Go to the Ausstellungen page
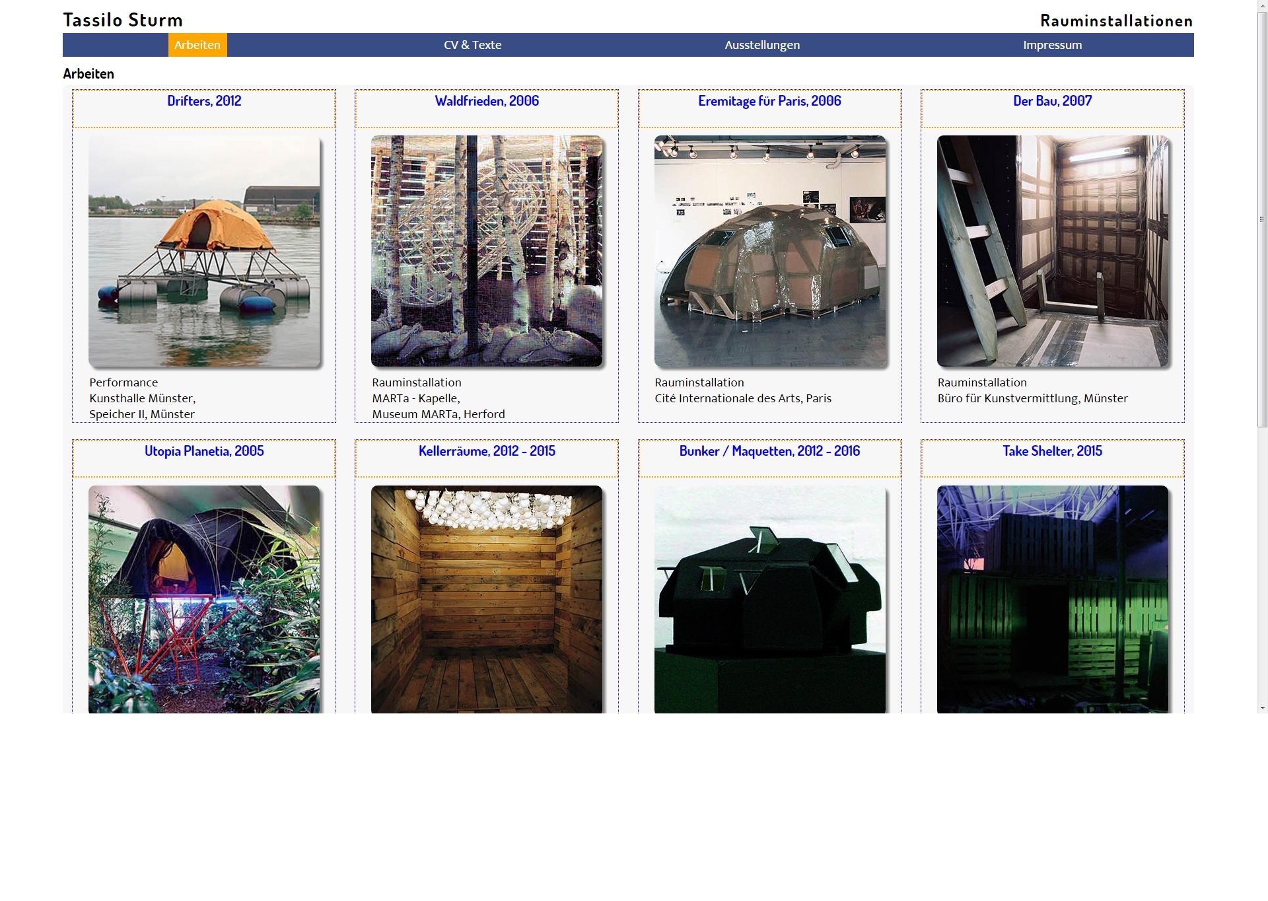The height and width of the screenshot is (901, 1268). pyautogui.click(x=762, y=45)
